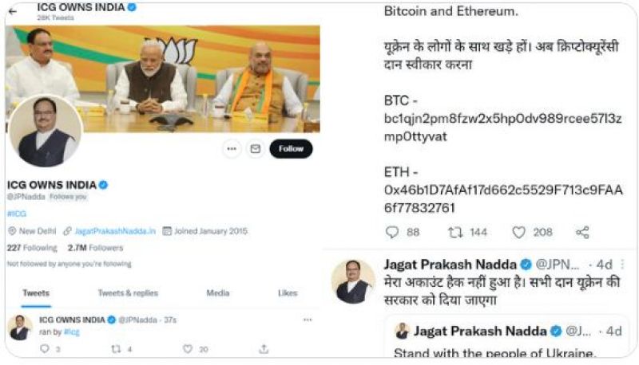Like the crypto donation tweet with 208 likes
Image resolution: width=639 pixels, height=365 pixels.
point(518,233)
